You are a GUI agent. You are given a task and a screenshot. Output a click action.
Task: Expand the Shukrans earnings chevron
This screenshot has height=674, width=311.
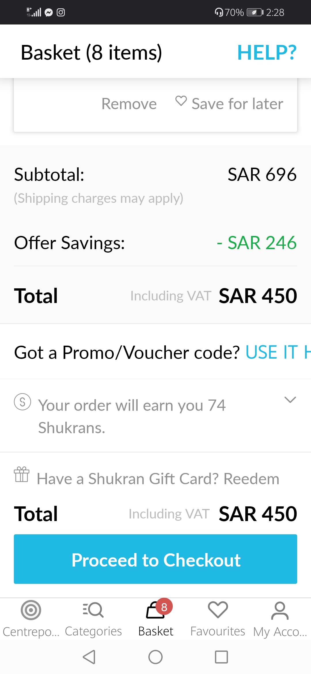tap(290, 400)
